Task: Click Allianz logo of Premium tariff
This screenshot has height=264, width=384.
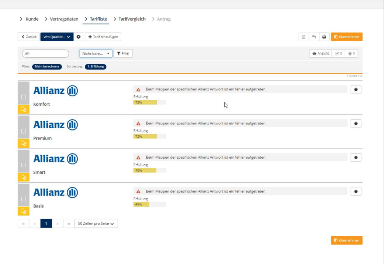Action: [x=55, y=124]
